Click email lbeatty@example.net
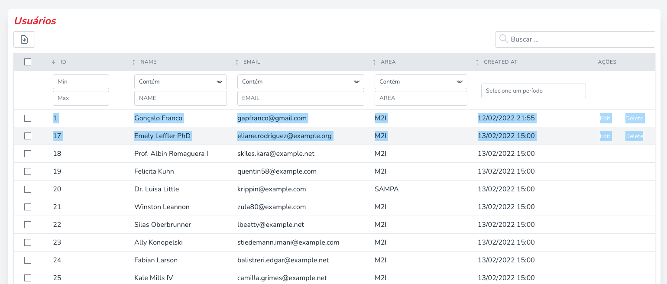The image size is (667, 284). (x=271, y=225)
